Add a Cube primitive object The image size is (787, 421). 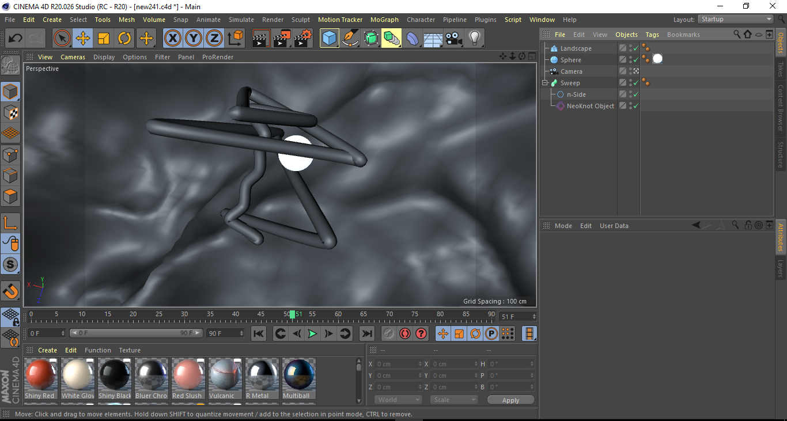pos(330,39)
